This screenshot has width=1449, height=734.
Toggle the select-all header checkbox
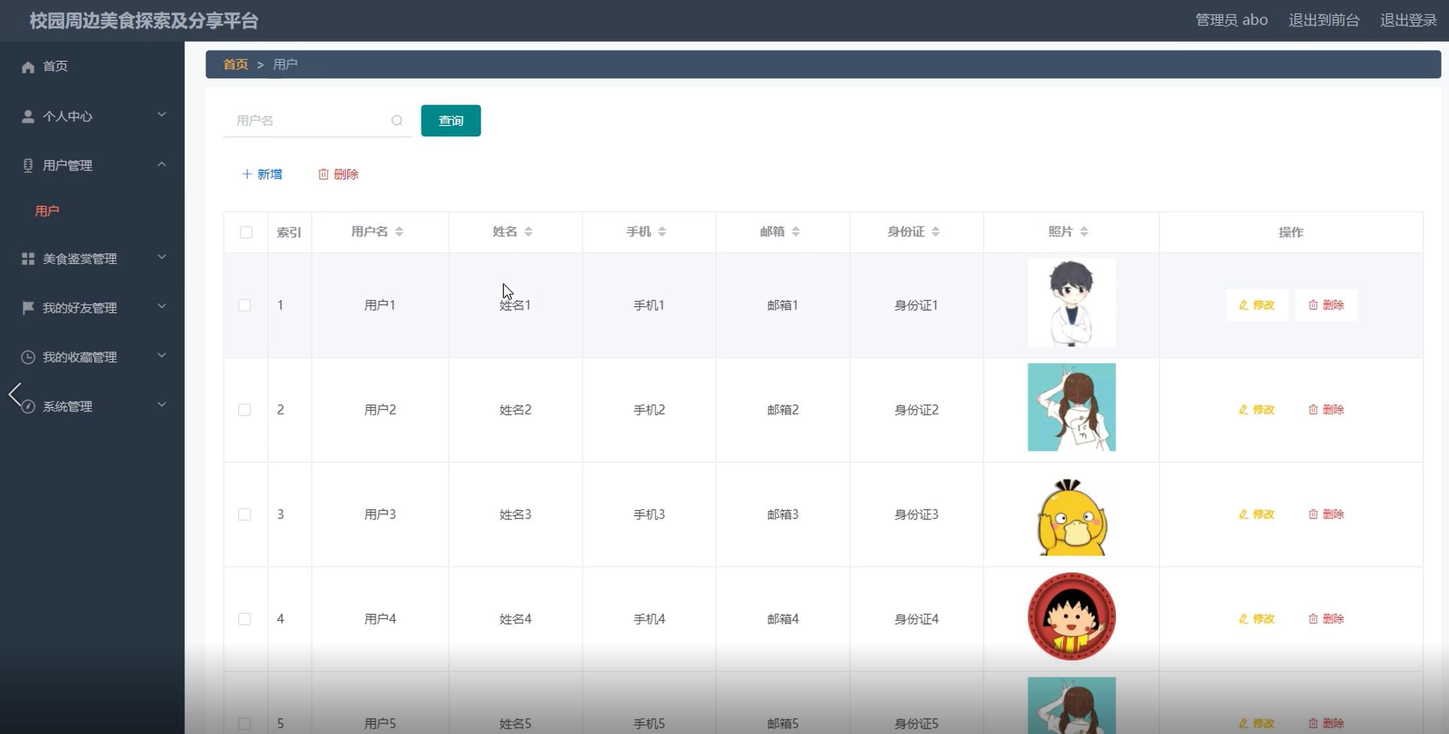click(246, 232)
